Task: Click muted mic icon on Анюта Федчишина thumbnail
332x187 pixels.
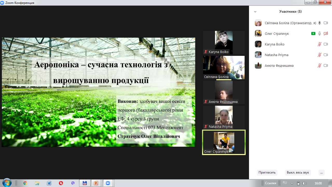Action: (x=206, y=102)
